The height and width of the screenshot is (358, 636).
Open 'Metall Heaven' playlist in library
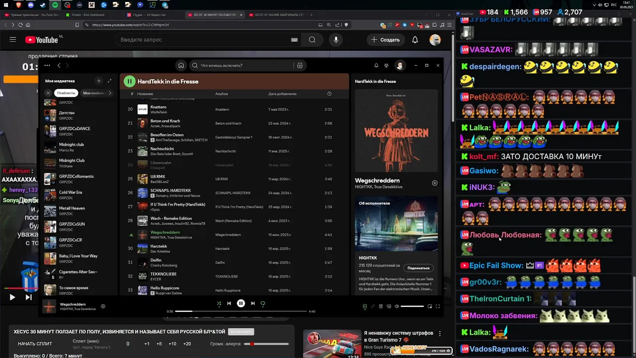click(78, 211)
